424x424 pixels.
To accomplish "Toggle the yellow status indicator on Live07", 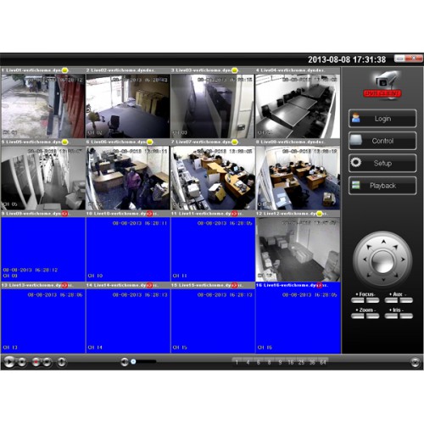I will pyautogui.click(x=234, y=142).
